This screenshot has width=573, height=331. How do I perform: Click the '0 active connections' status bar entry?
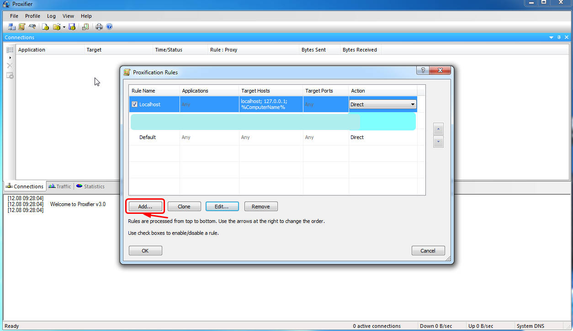pos(377,326)
